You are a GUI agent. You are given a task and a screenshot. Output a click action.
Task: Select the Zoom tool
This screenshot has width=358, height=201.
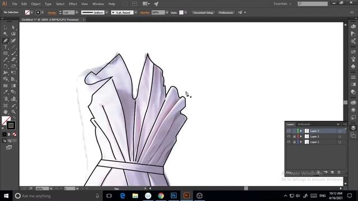(13, 112)
